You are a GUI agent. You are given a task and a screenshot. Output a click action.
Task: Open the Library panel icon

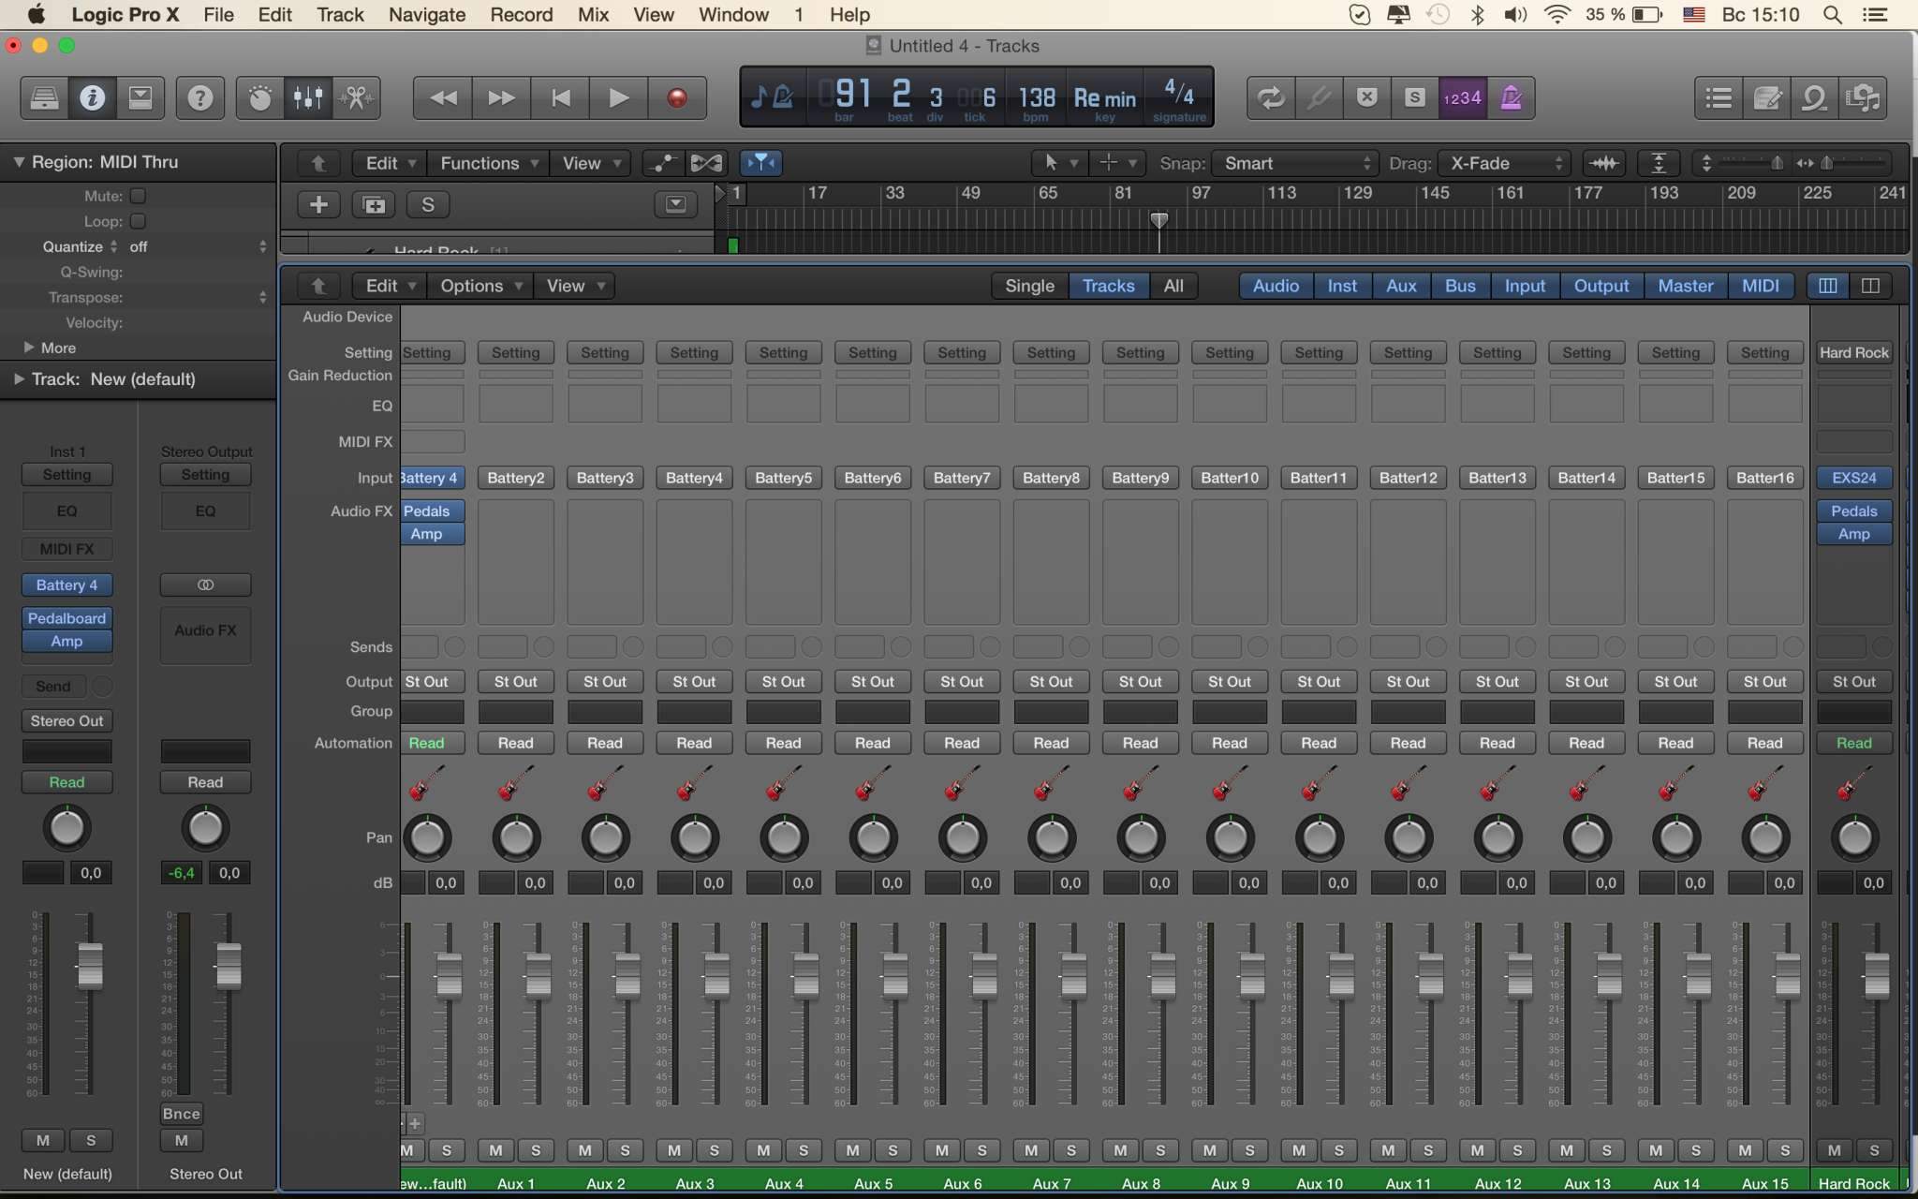click(44, 97)
